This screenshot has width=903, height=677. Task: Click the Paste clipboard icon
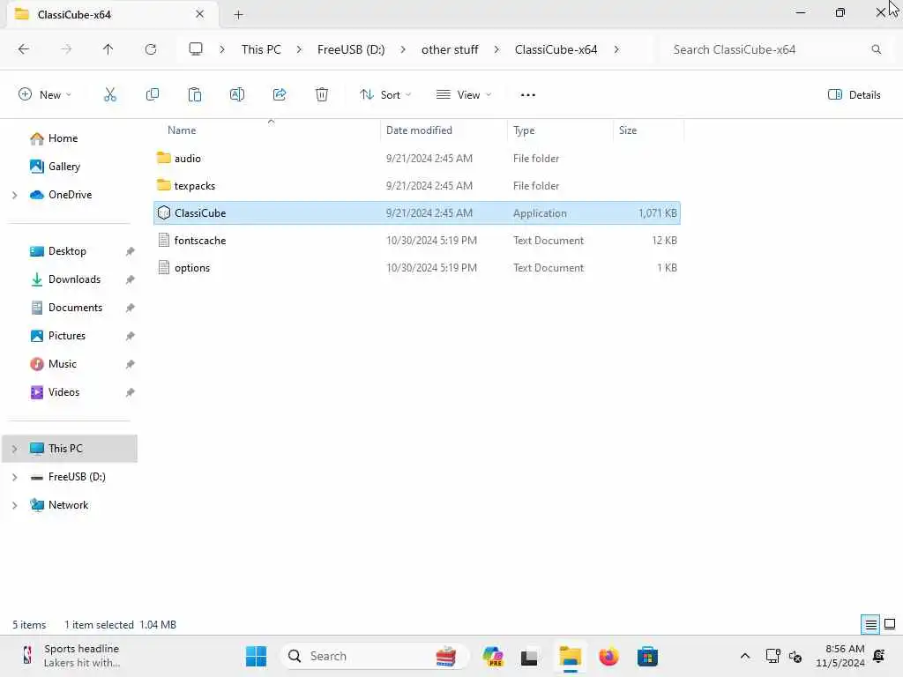195,95
